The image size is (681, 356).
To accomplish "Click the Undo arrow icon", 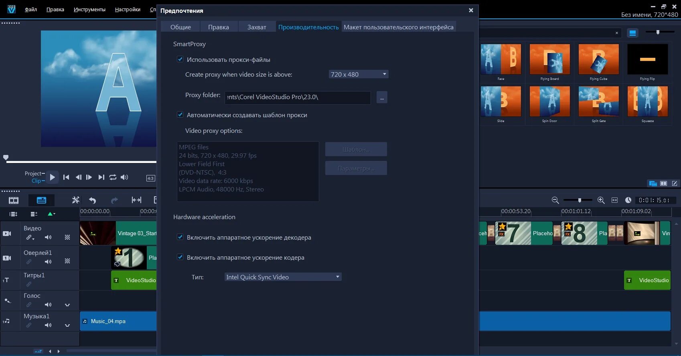I will coord(93,200).
